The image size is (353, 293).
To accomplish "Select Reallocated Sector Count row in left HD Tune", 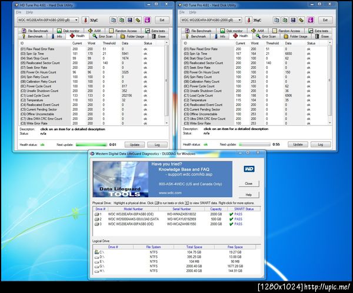I will [92, 63].
